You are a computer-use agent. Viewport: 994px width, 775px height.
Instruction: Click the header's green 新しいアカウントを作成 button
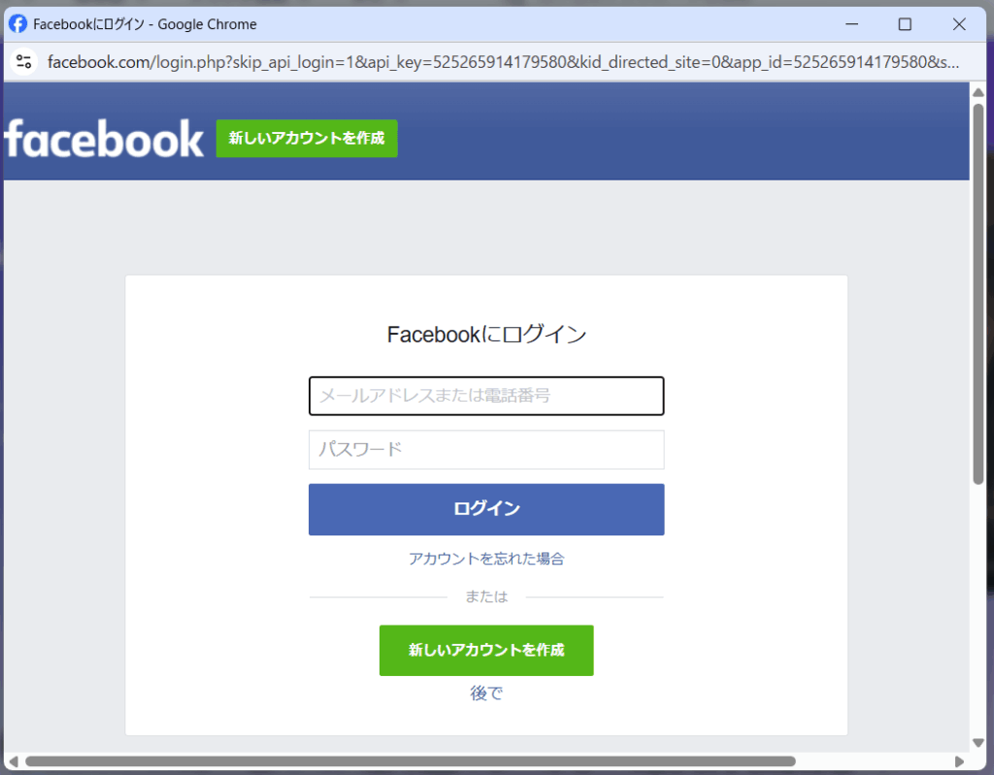pyautogui.click(x=307, y=138)
